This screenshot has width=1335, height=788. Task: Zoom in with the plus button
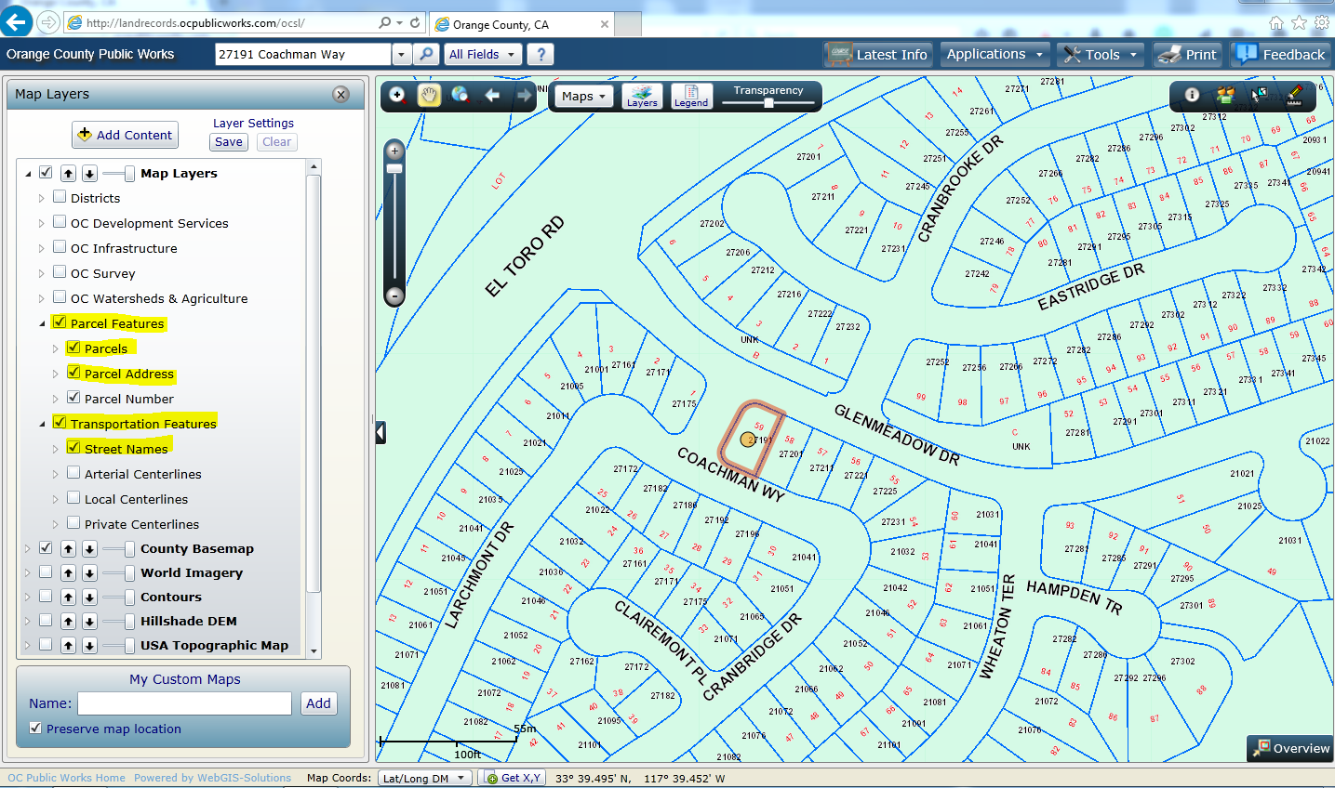pyautogui.click(x=394, y=150)
